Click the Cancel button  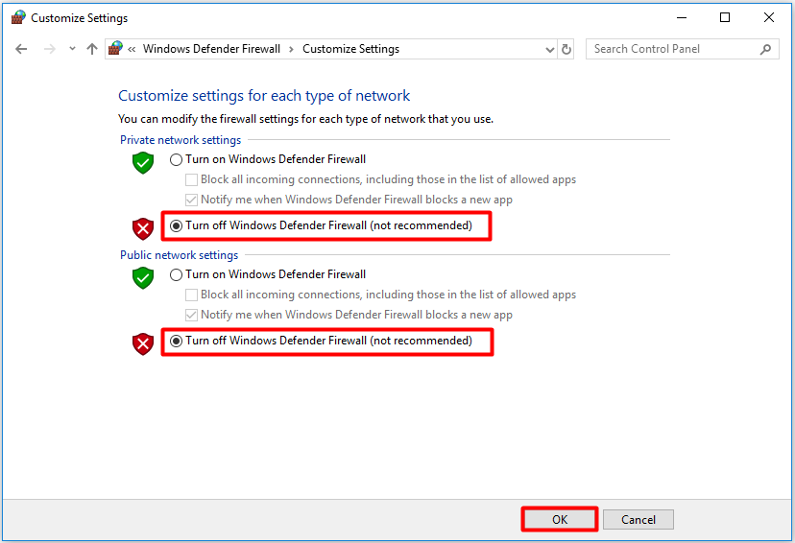click(638, 519)
